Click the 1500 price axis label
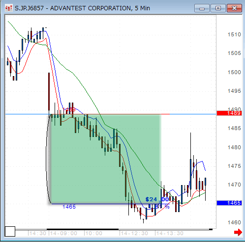 click(x=234, y=72)
